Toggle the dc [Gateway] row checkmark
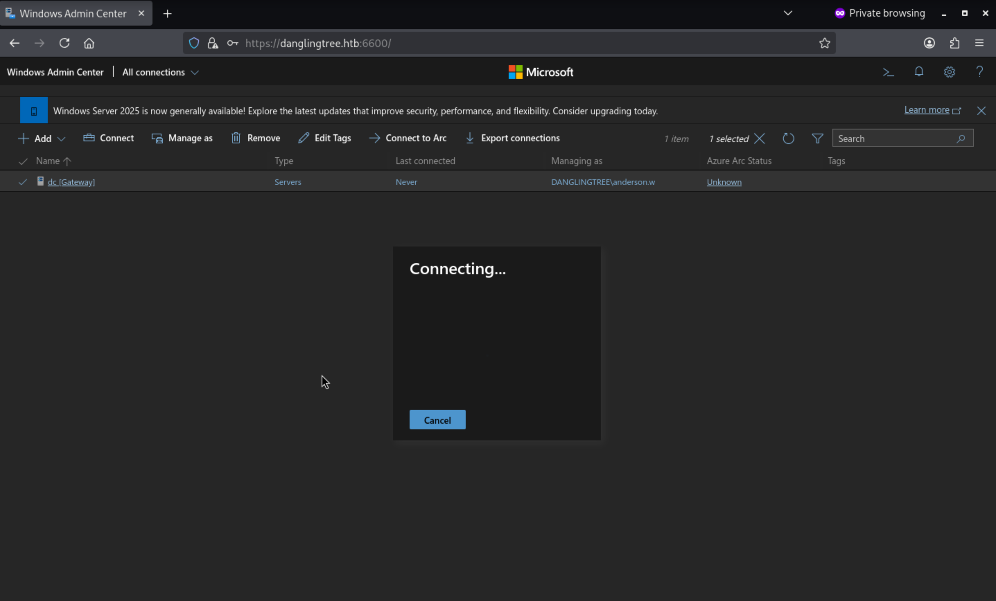Image resolution: width=996 pixels, height=601 pixels. 23,182
